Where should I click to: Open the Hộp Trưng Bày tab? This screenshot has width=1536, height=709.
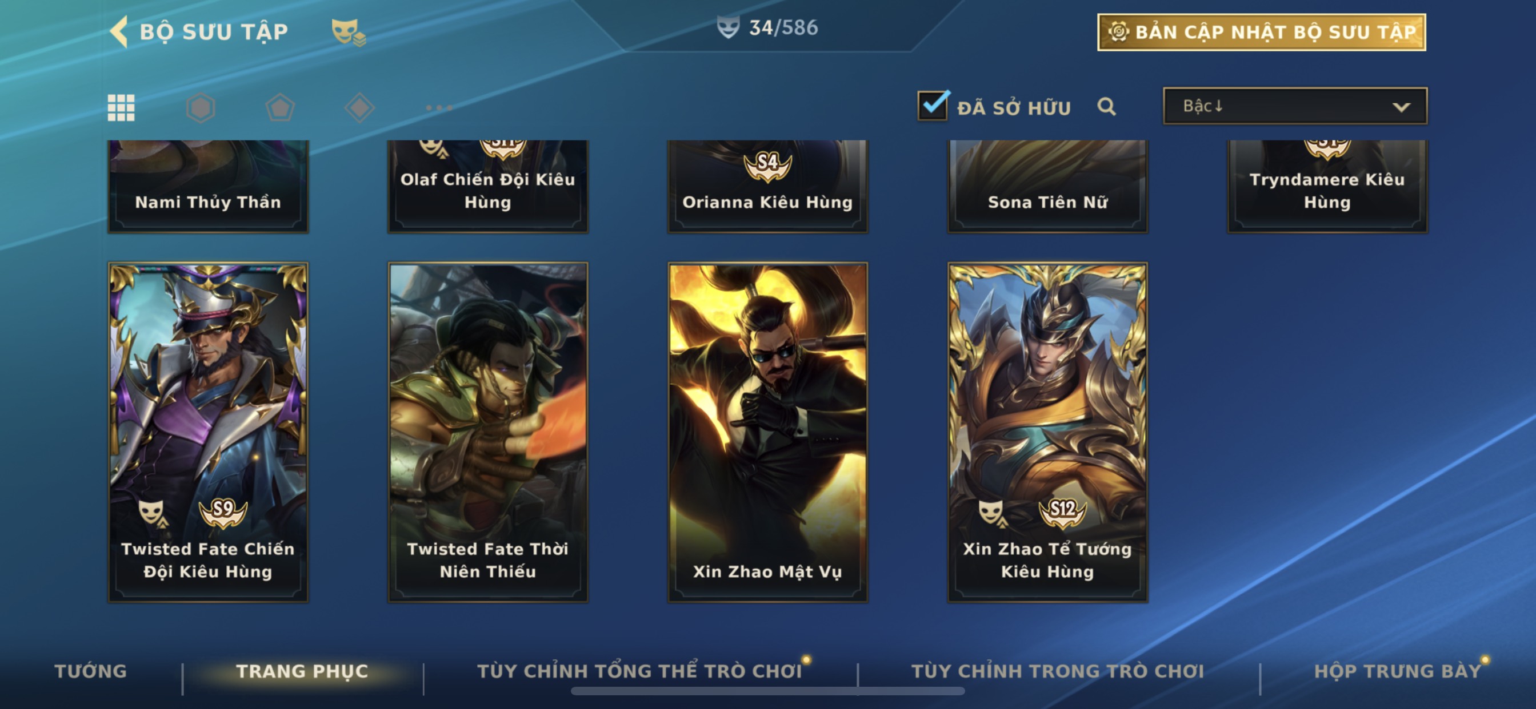pos(1397,671)
